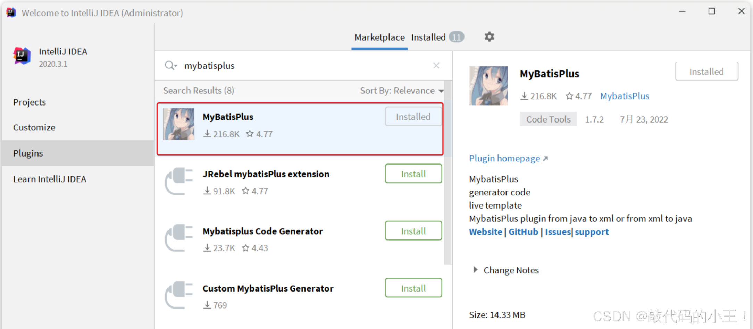Click the 4.77 star rating in details
Screen dimensions: 753x329
[578, 96]
